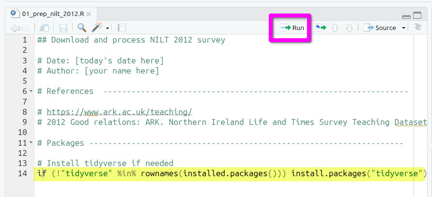Open the ark.ac.uk teaching URL
The height and width of the screenshot is (197, 432).
click(x=119, y=112)
